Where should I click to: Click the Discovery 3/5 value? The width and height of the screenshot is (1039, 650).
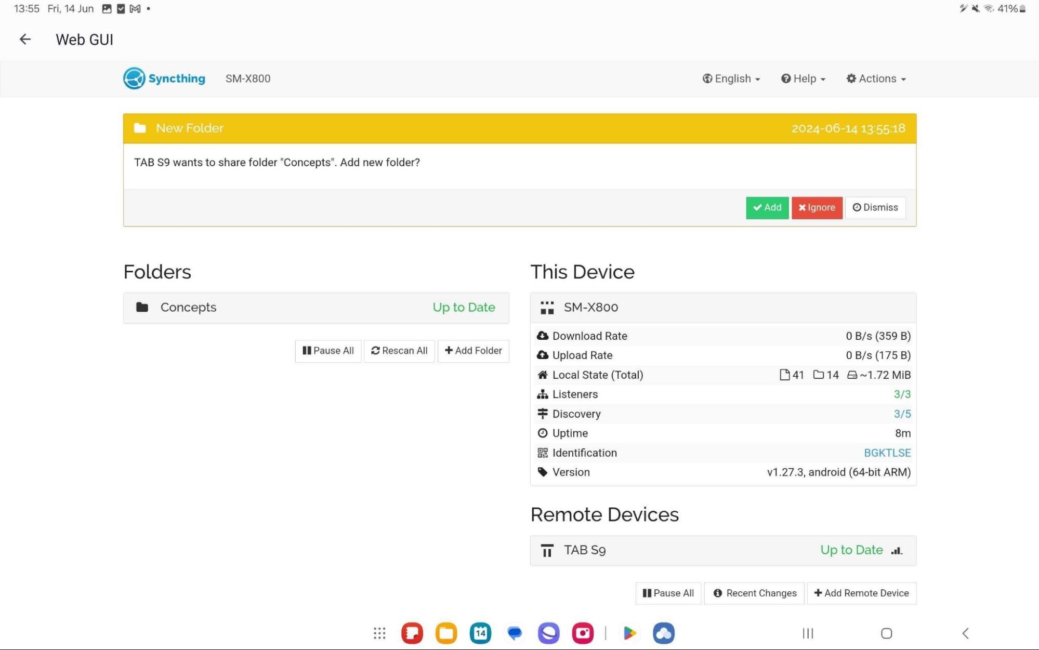(x=902, y=414)
